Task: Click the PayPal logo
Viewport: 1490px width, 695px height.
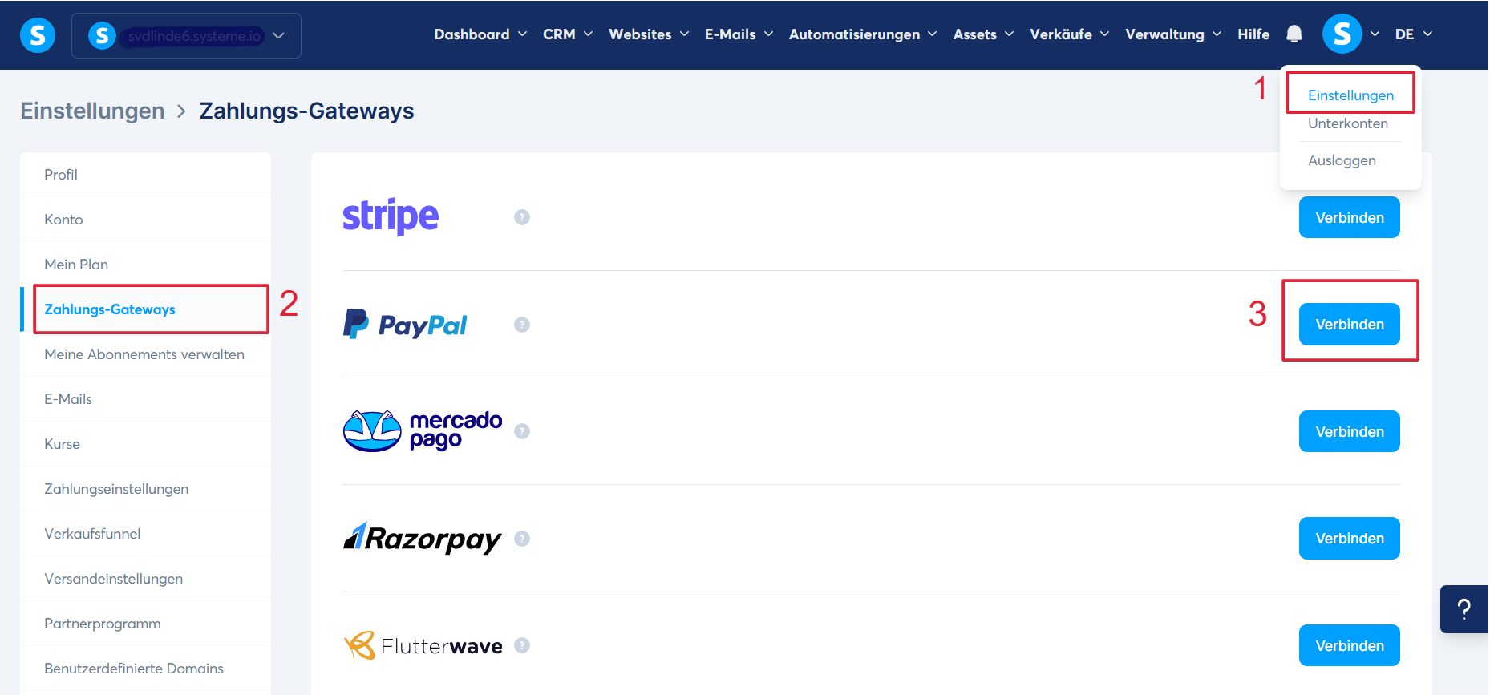Action: coord(405,325)
